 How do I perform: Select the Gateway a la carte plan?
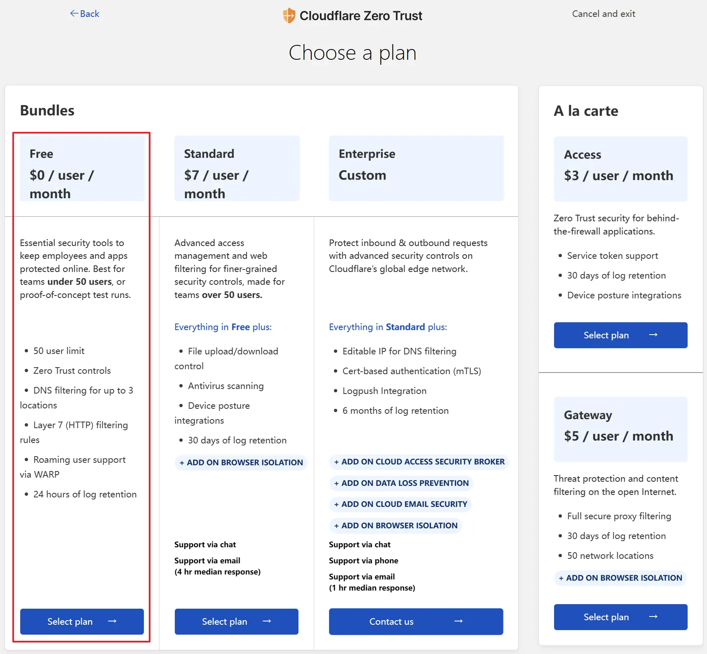pos(621,617)
